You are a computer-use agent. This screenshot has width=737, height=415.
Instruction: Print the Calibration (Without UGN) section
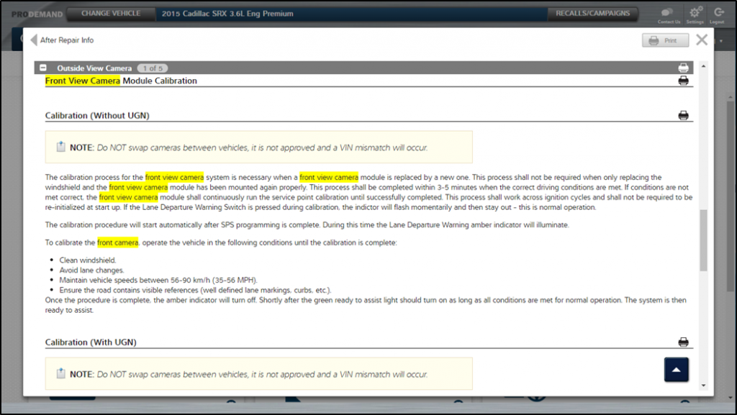tap(683, 115)
